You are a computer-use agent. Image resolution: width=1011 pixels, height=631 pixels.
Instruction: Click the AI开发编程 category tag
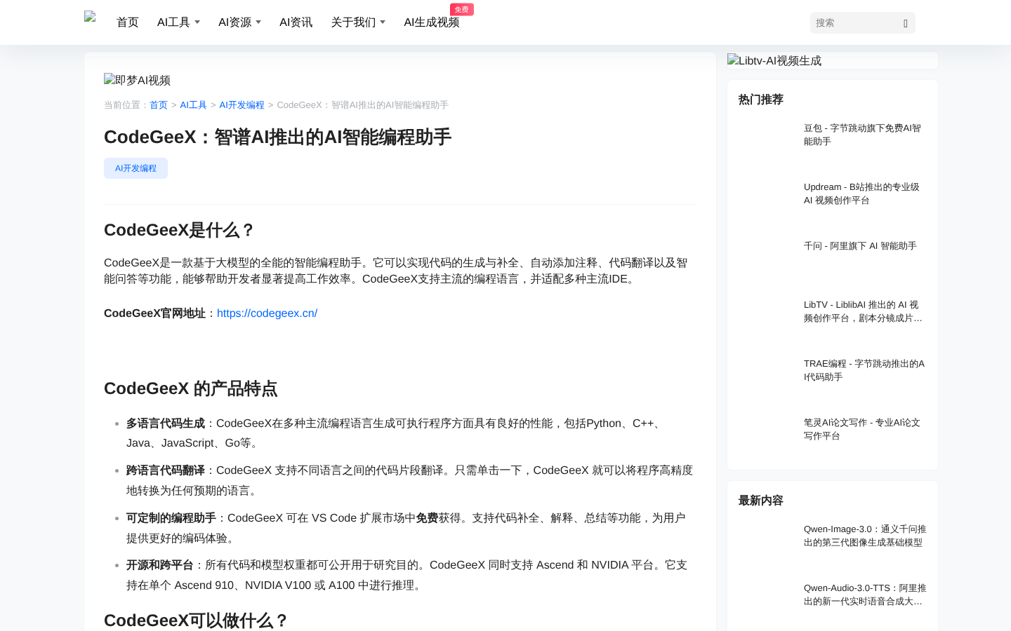(136, 168)
